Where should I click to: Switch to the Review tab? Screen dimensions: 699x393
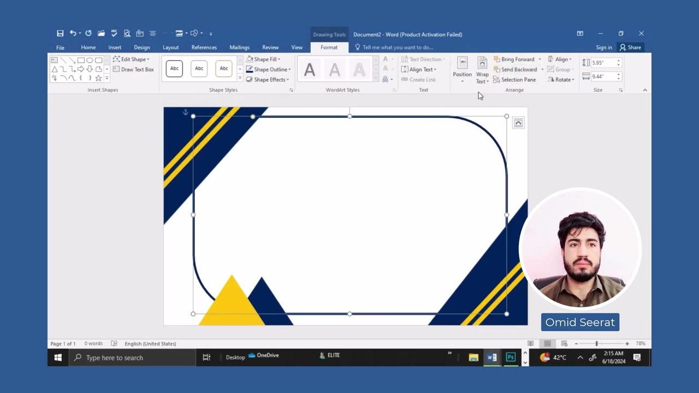[270, 47]
